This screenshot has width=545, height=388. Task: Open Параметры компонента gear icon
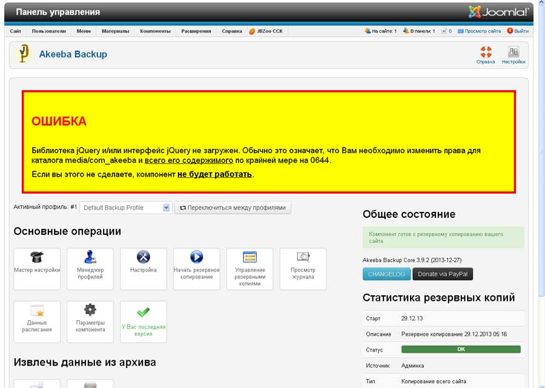click(90, 321)
